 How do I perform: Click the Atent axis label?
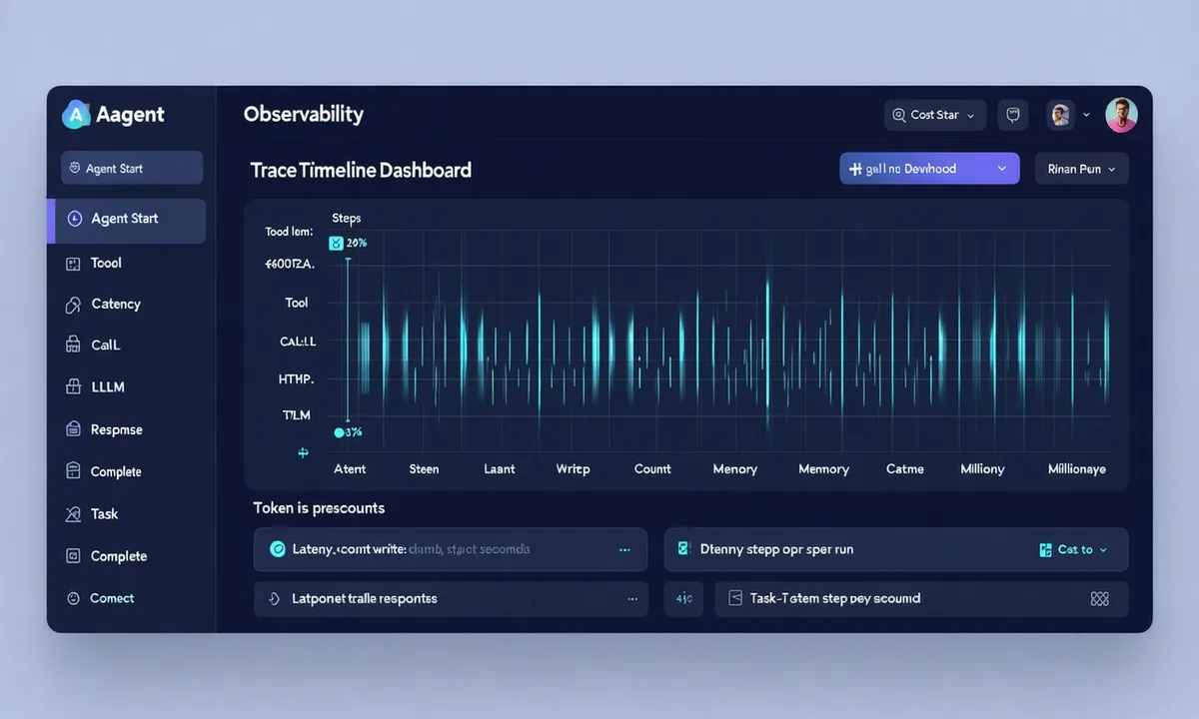pyautogui.click(x=350, y=469)
